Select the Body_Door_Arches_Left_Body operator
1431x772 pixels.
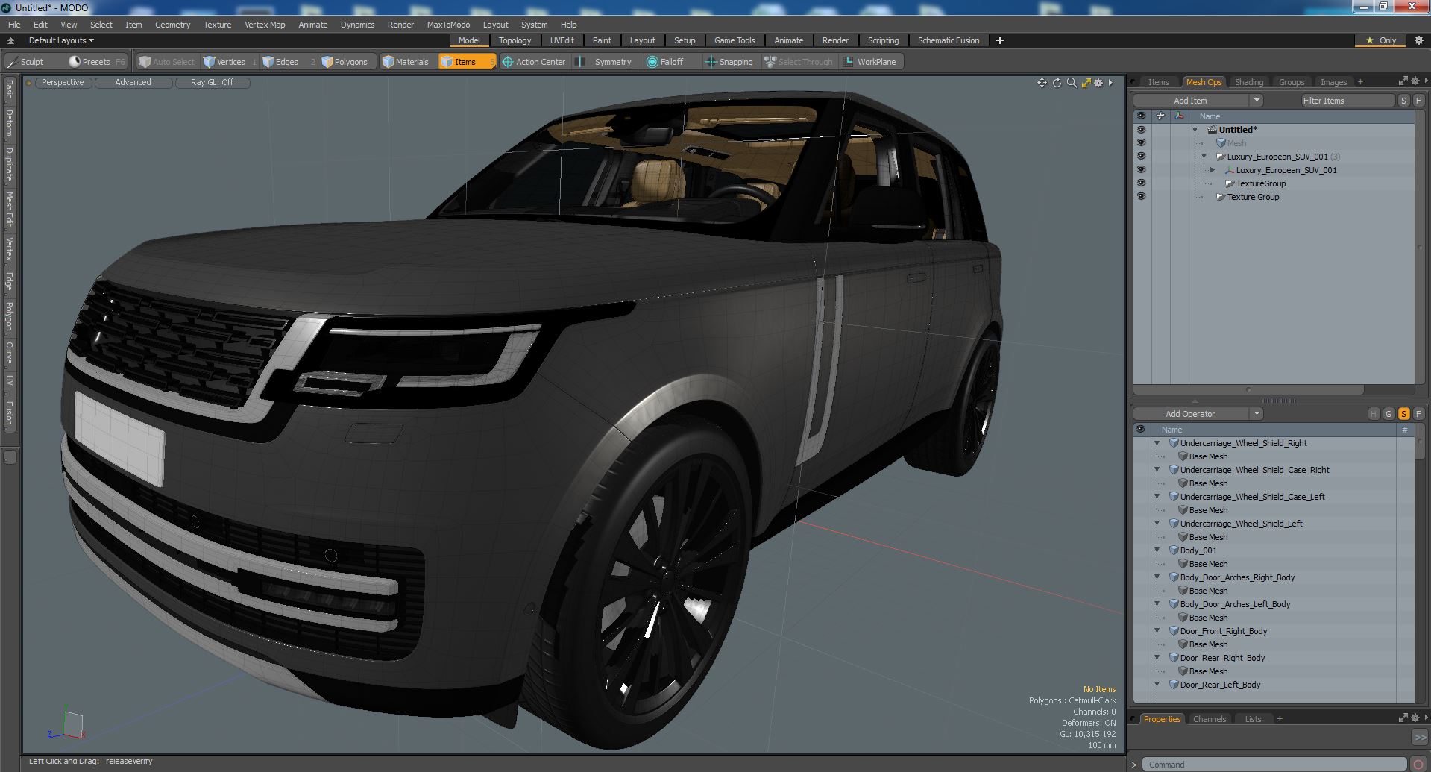click(x=1234, y=604)
